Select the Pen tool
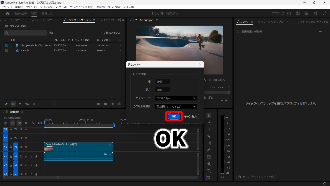The height and width of the screenshot is (186, 330). pyautogui.click(x=209, y=150)
